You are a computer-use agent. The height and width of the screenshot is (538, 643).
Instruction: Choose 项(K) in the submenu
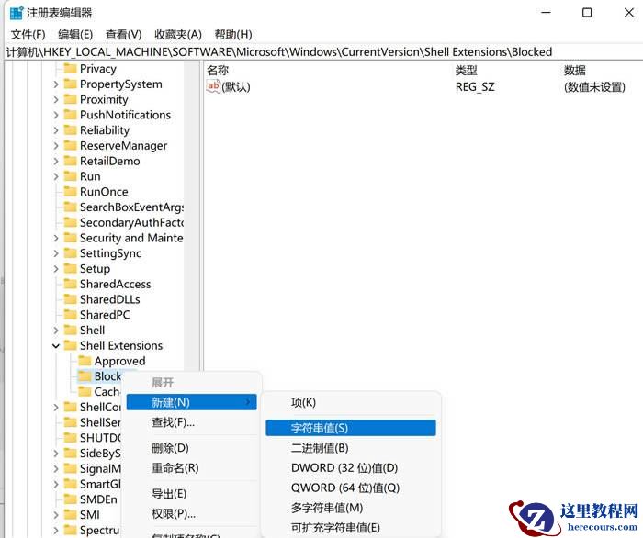[351, 402]
